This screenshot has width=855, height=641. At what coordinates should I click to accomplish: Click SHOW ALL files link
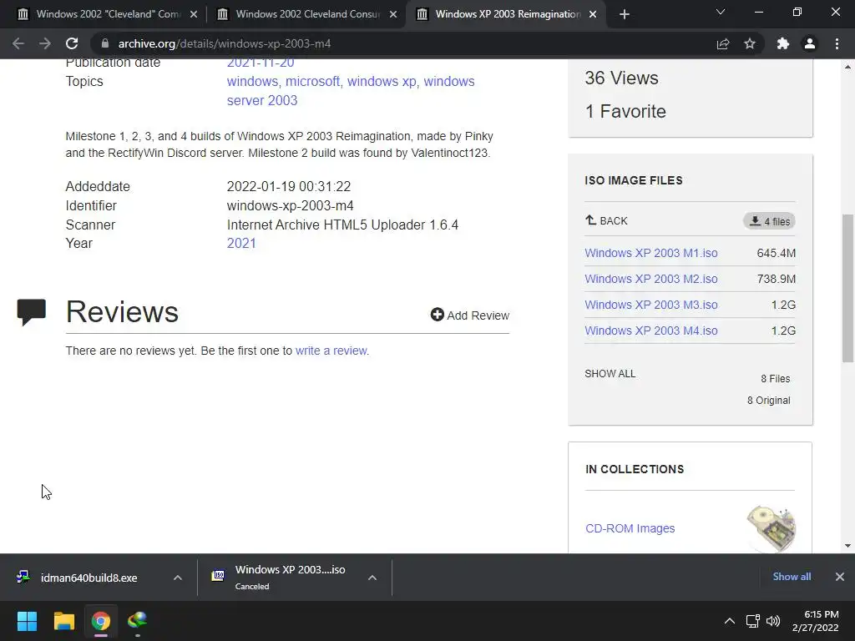pyautogui.click(x=610, y=374)
